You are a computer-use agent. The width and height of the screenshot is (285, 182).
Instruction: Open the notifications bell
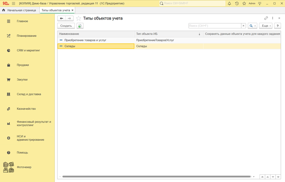(229, 3)
